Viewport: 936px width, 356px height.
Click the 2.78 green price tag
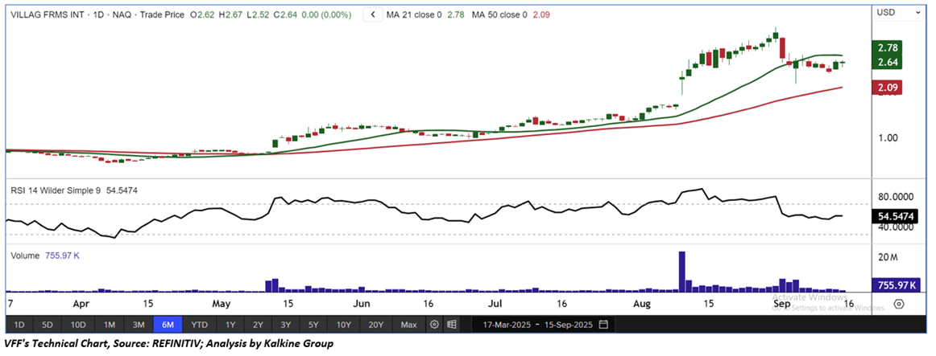click(x=886, y=49)
